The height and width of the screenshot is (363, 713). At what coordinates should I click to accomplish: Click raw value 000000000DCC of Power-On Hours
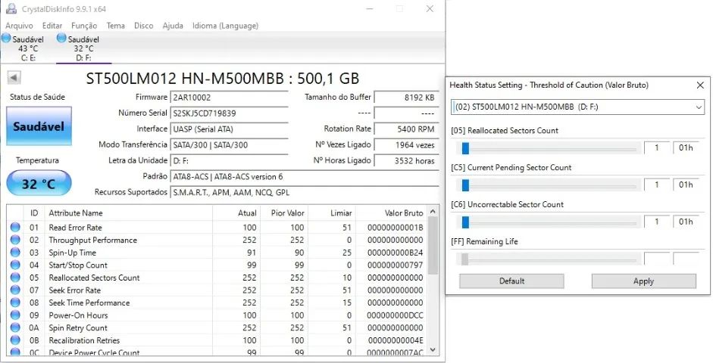[395, 315]
